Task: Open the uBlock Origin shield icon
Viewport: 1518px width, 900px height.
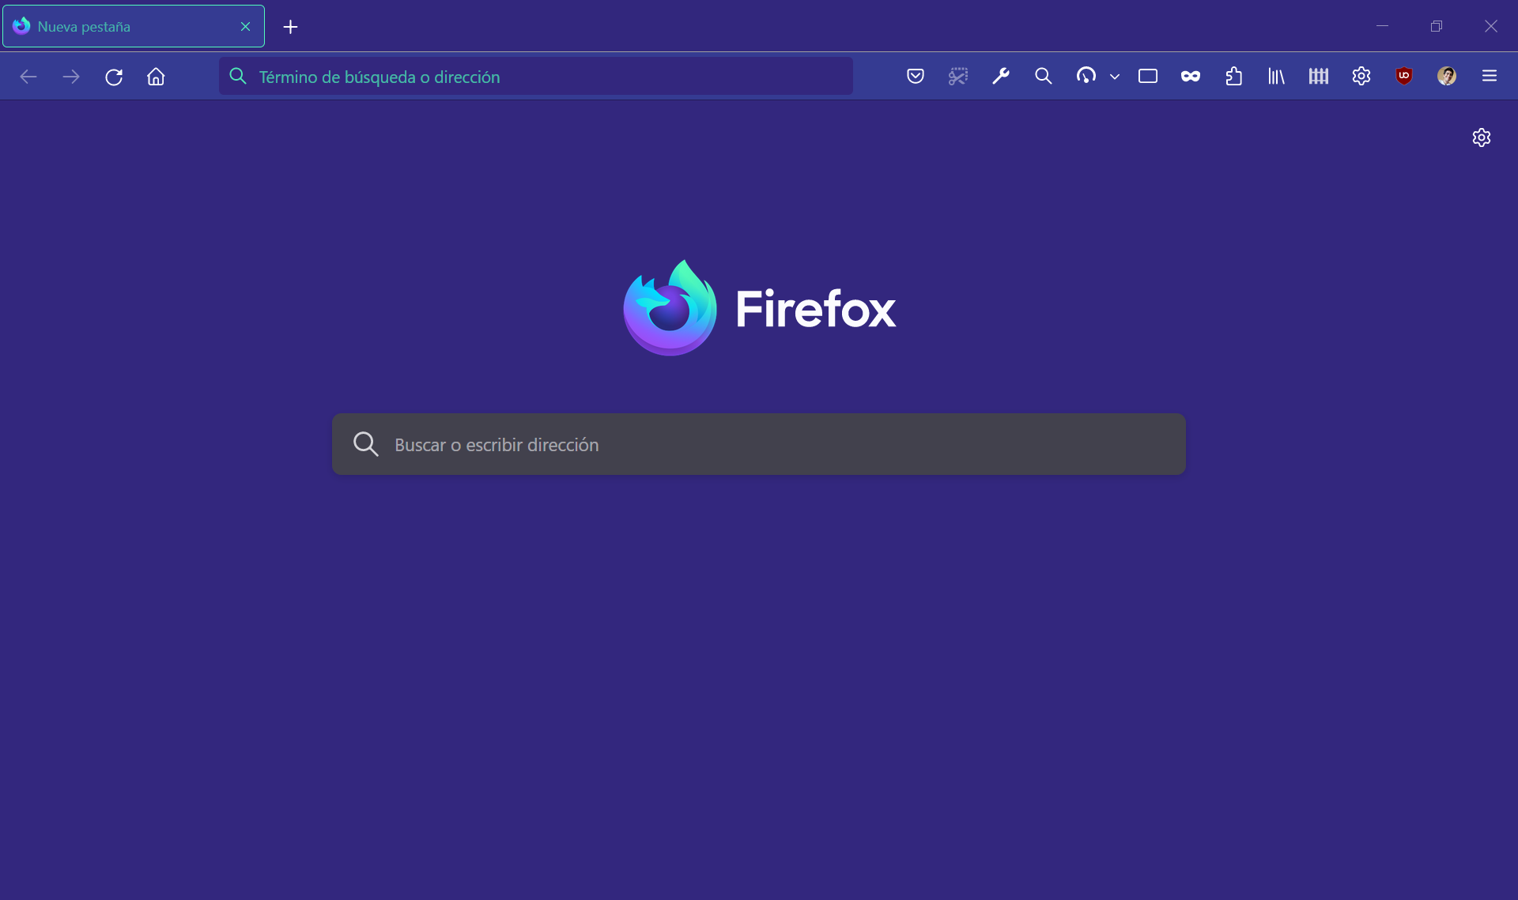Action: [x=1403, y=77]
